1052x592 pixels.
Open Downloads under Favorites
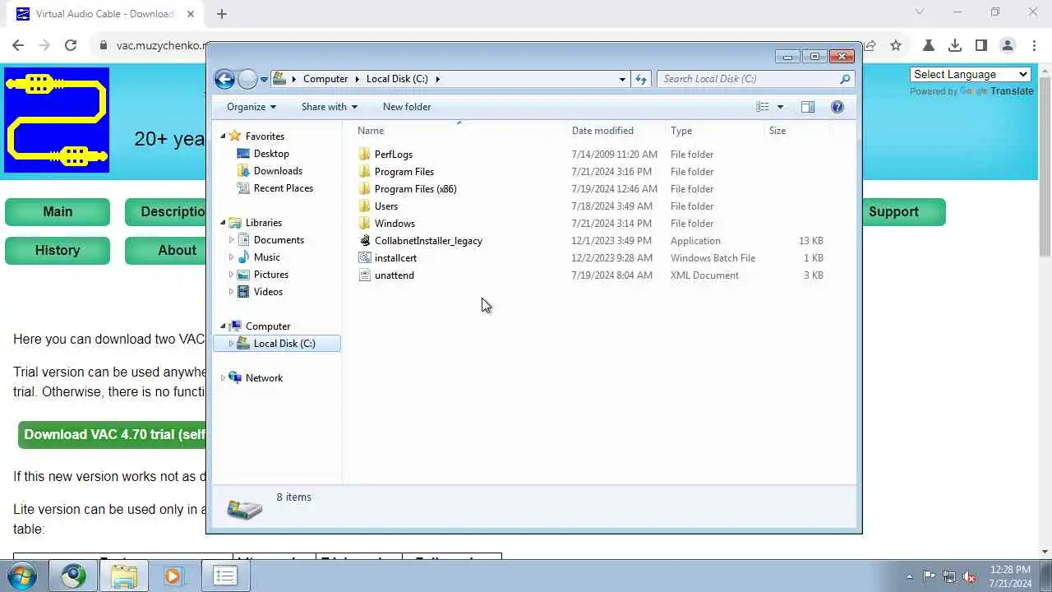point(278,171)
